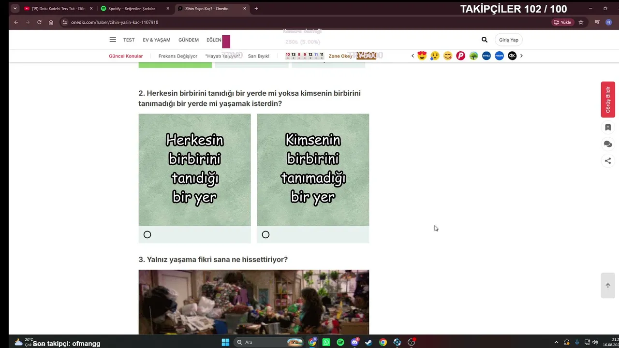Open the black OK brand icon

512,56
